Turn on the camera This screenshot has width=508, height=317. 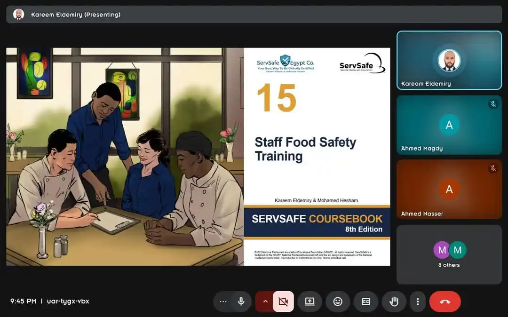click(x=283, y=302)
